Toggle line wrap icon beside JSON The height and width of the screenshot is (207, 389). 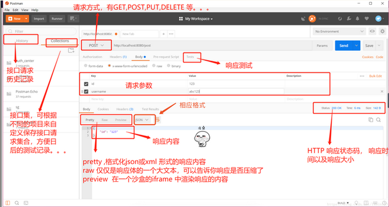click(x=158, y=120)
